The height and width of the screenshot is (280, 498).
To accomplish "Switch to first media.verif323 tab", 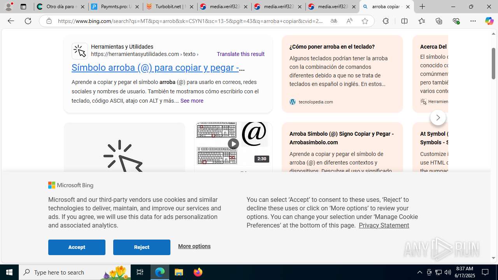I will 224,7.
